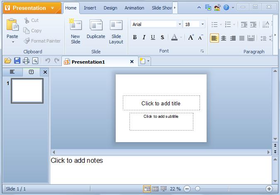Image resolution: width=280 pixels, height=195 pixels.
Task: Align text left
Action: (x=214, y=38)
